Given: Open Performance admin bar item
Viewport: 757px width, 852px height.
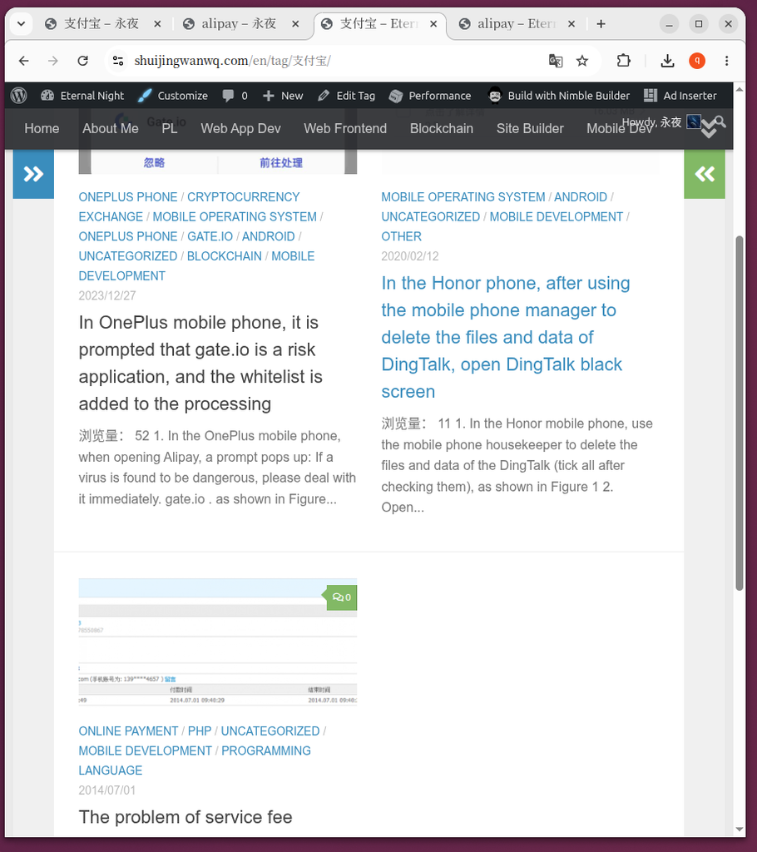Looking at the screenshot, I should [x=430, y=96].
